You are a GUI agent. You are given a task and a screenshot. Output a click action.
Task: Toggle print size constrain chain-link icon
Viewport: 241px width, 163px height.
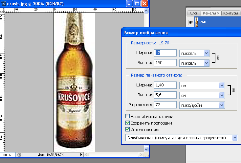click(233, 90)
